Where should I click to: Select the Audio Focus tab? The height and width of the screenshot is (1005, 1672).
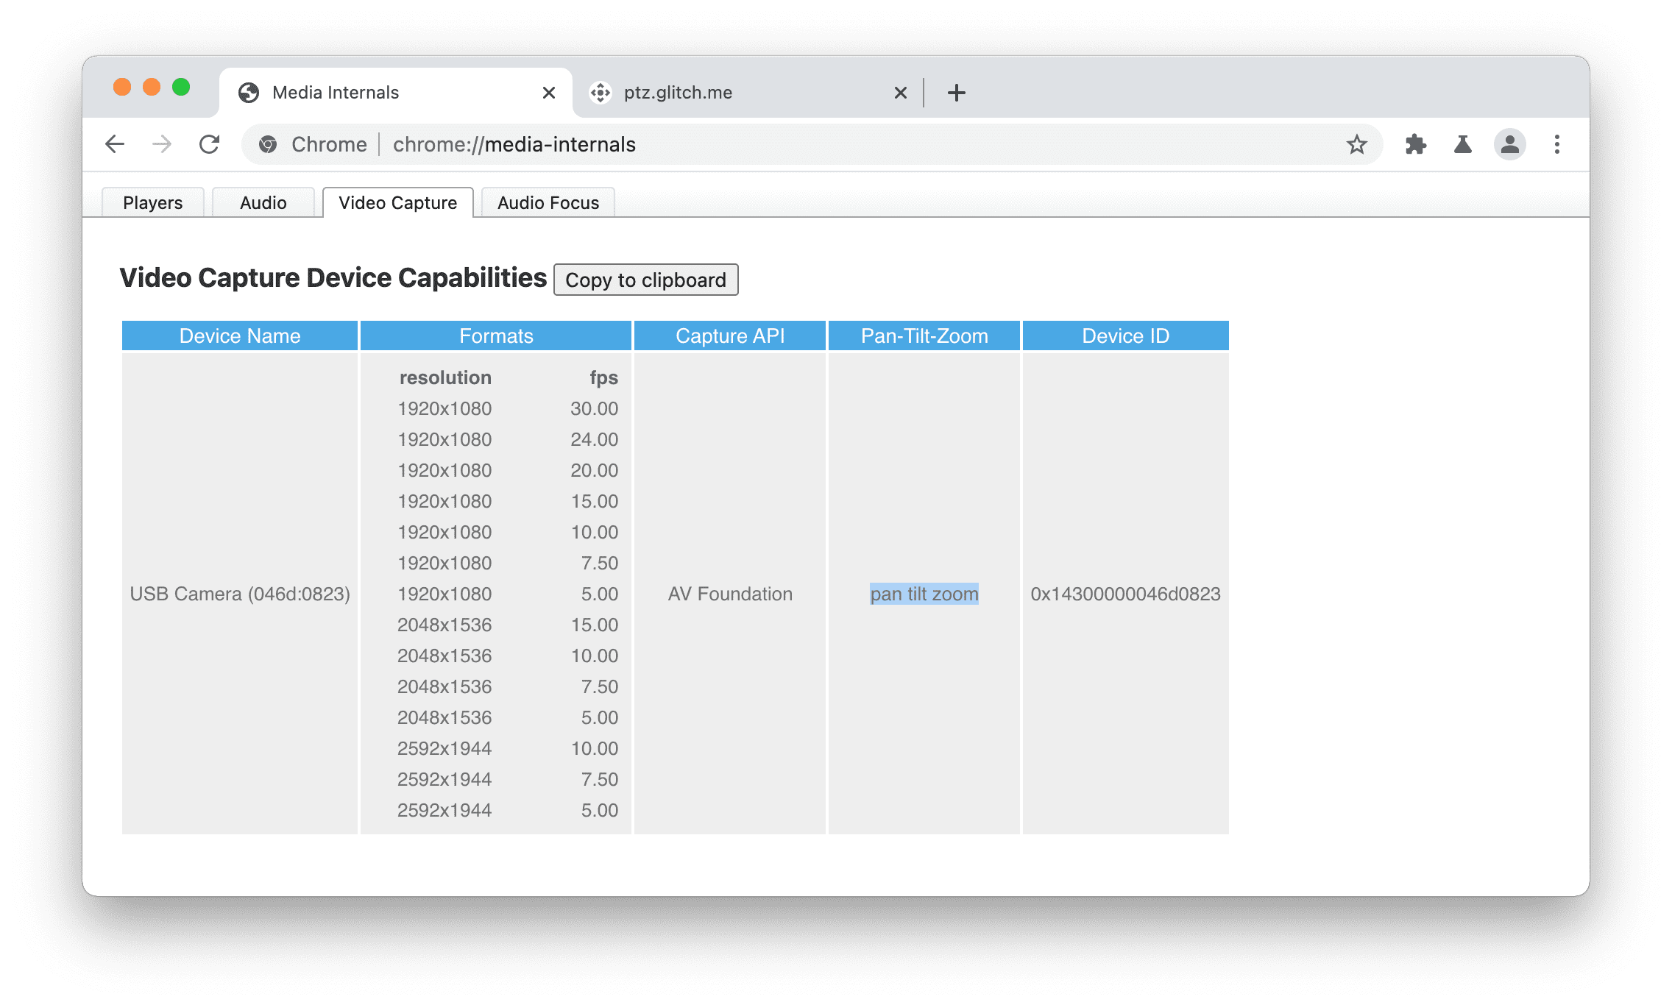548,201
